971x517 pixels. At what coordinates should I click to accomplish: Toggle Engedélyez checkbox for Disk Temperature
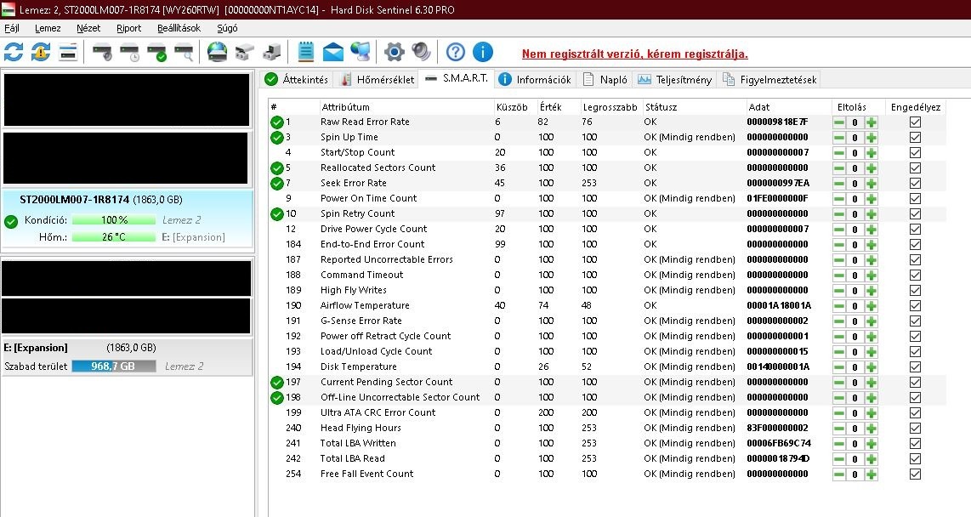915,366
